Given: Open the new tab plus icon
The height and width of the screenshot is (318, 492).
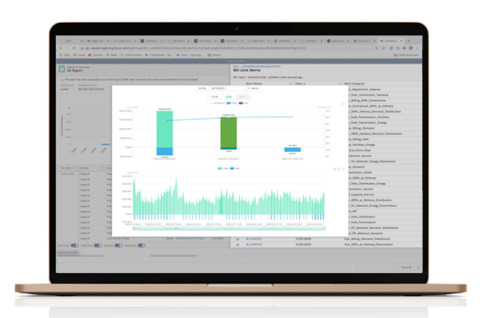Looking at the screenshot, I should pyautogui.click(x=408, y=41).
